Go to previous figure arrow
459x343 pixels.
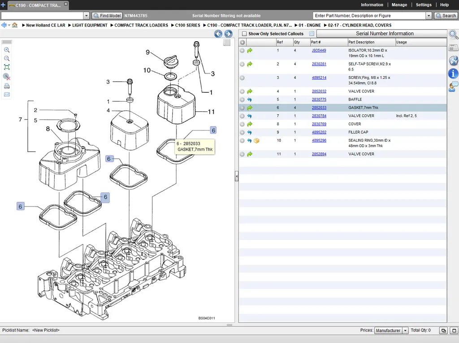click(x=218, y=34)
